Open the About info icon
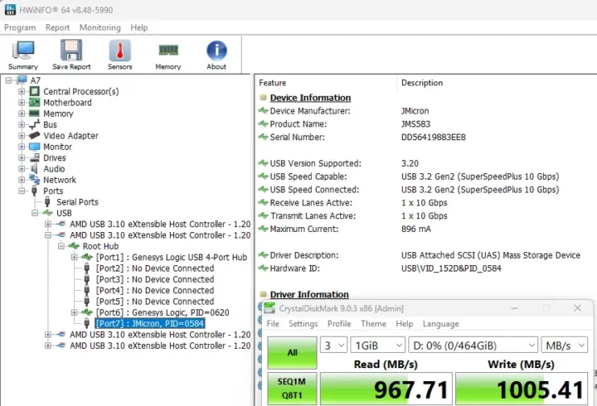This screenshot has width=597, height=406. [216, 51]
